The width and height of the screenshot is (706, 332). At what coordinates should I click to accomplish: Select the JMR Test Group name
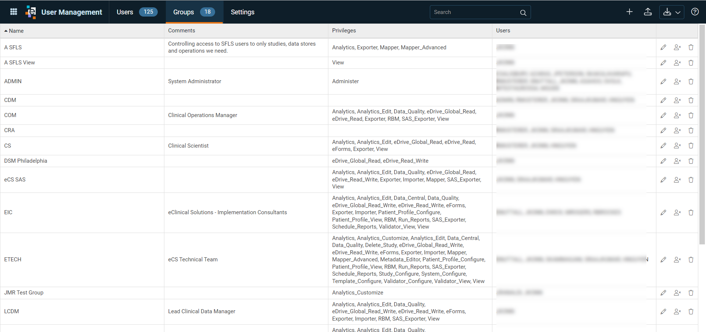point(24,293)
